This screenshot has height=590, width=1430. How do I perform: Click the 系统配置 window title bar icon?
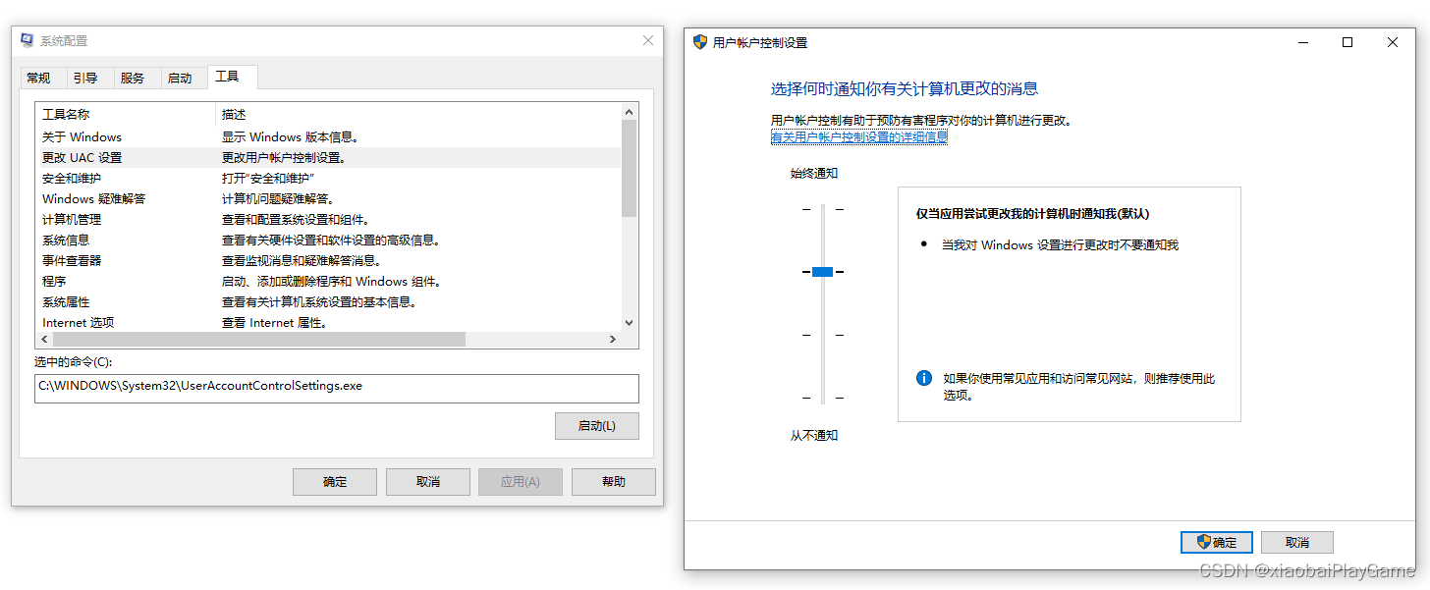click(x=26, y=39)
